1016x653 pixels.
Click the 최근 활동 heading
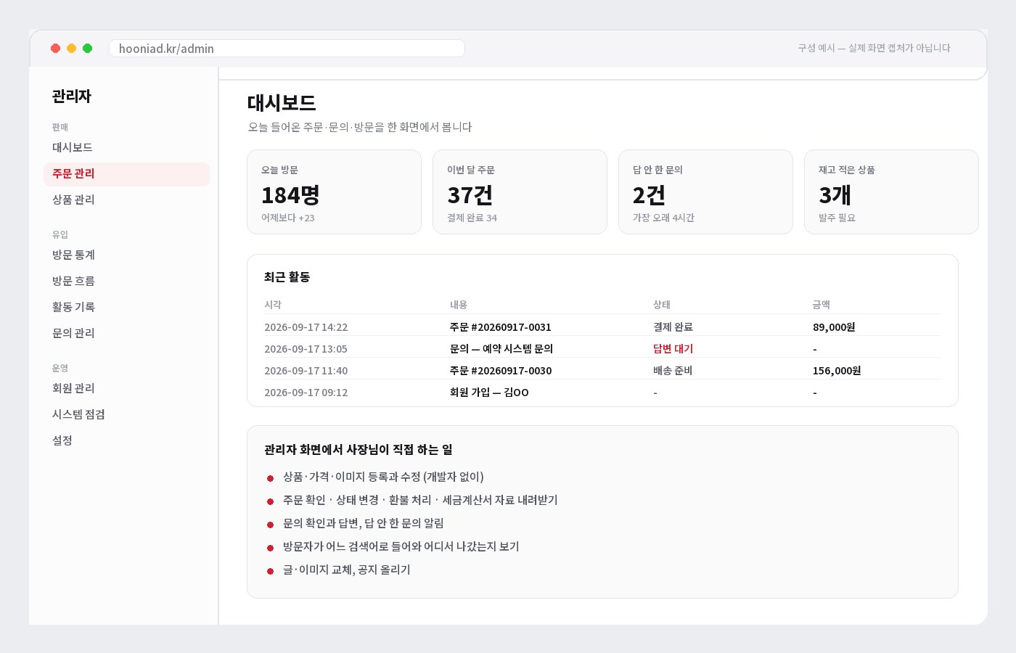coord(287,277)
